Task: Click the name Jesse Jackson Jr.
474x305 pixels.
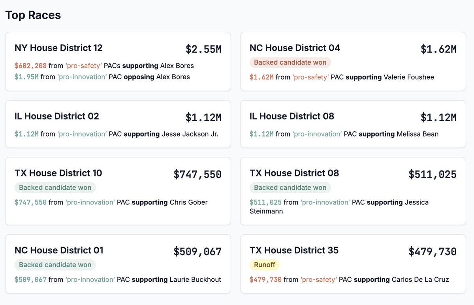Action: coord(190,134)
